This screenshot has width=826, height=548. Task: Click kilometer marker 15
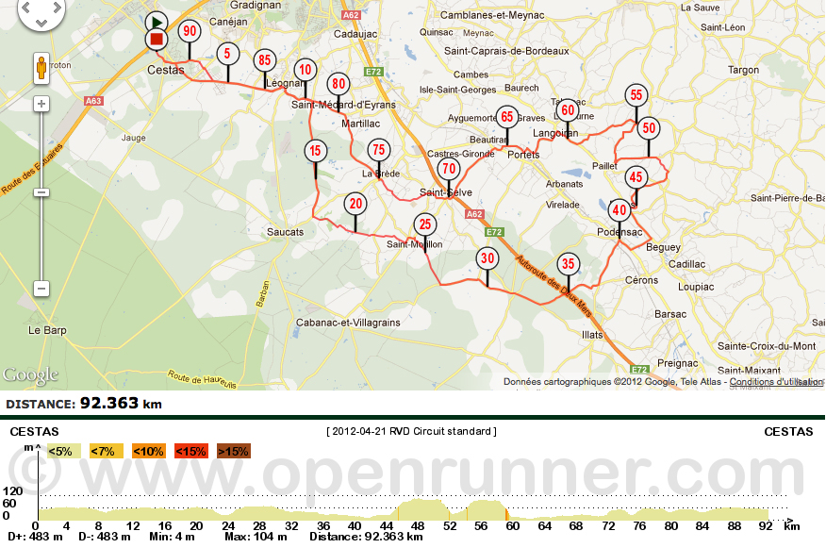316,151
